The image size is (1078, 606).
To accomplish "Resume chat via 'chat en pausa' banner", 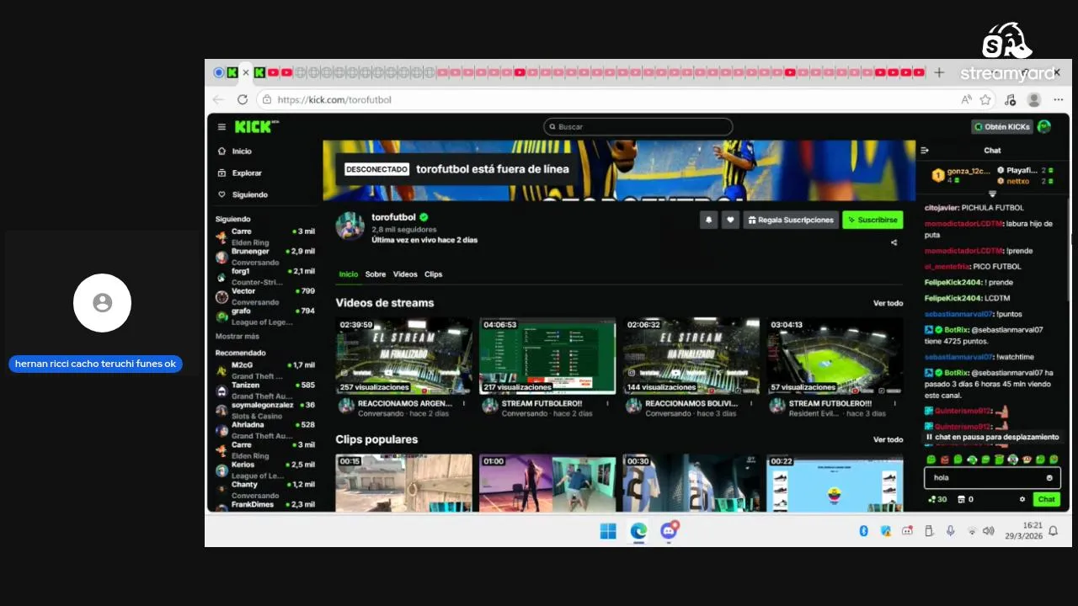I will (992, 437).
